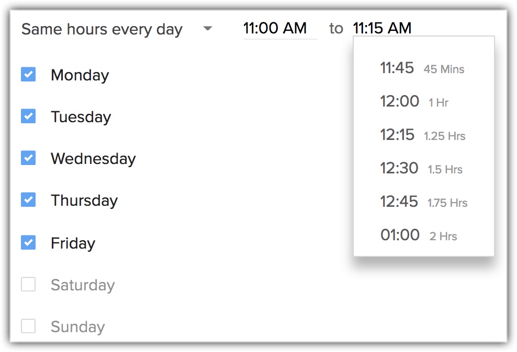Select 11:45 (45 Mins) end time option
The width and height of the screenshot is (517, 352).
422,68
